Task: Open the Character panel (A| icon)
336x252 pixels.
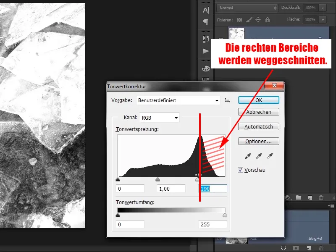Action: point(206,10)
